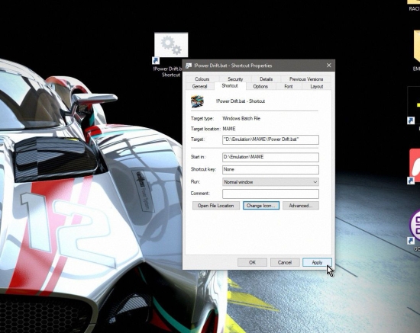Click the Shortcut key field
Screen dimensions: 420x333
[x=270, y=169]
